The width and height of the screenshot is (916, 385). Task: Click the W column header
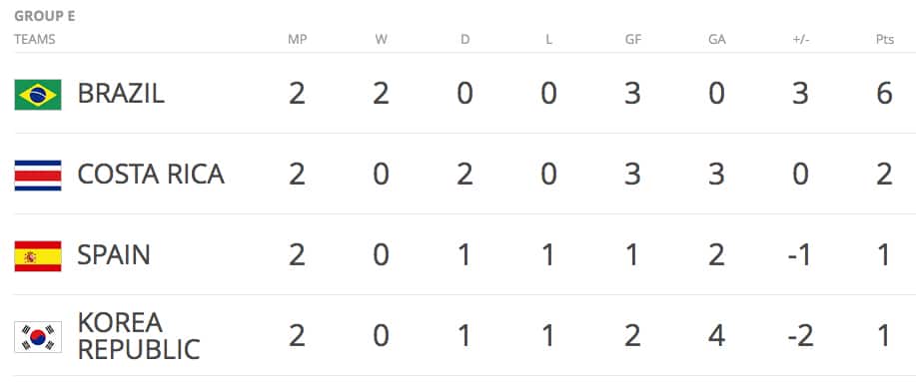click(381, 40)
